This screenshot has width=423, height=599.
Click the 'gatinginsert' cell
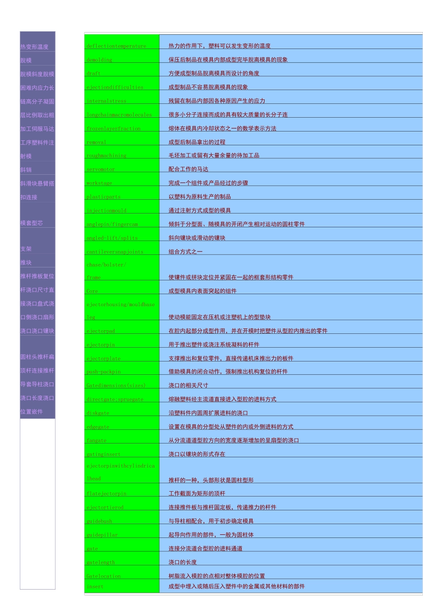point(122,451)
